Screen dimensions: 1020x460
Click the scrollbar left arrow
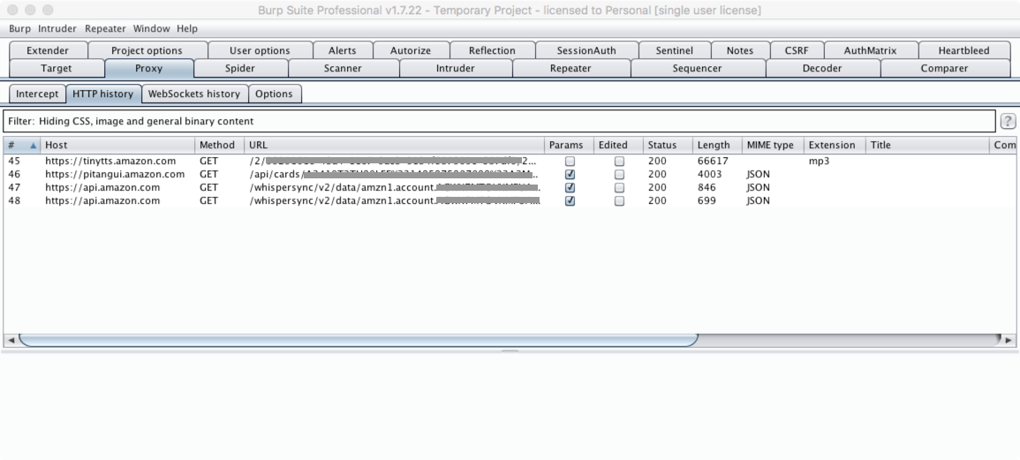click(x=11, y=340)
